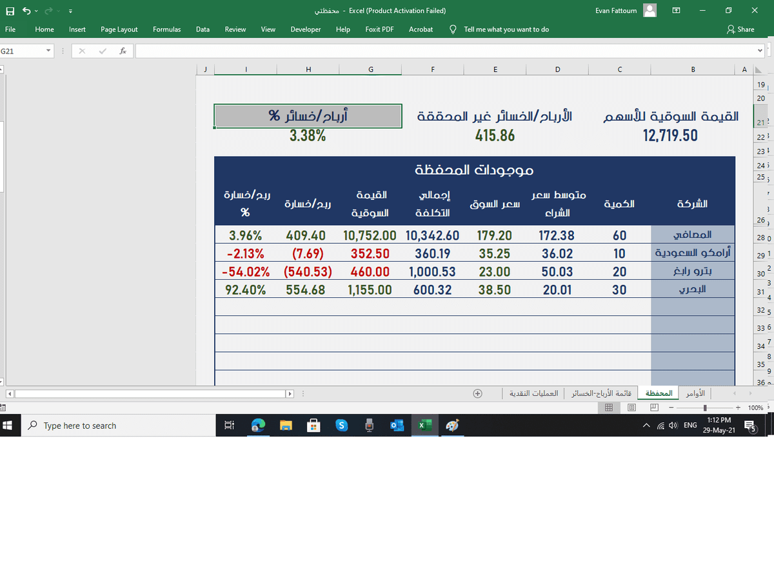Switch to Page Layout view icon
Screen dimensions: 774x568
tap(631, 407)
